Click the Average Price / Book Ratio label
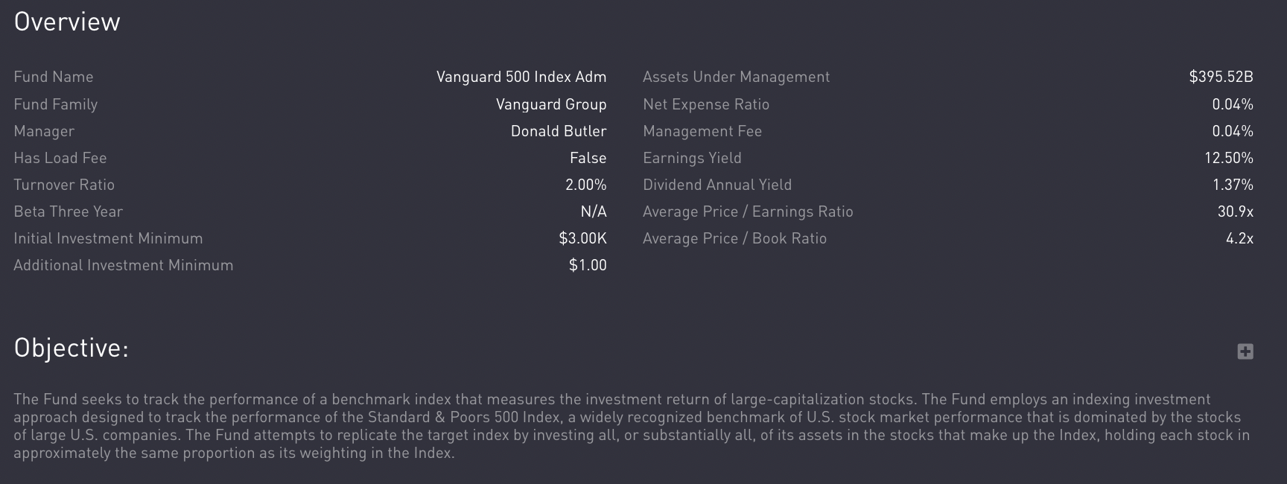The height and width of the screenshot is (484, 1287). (x=735, y=238)
